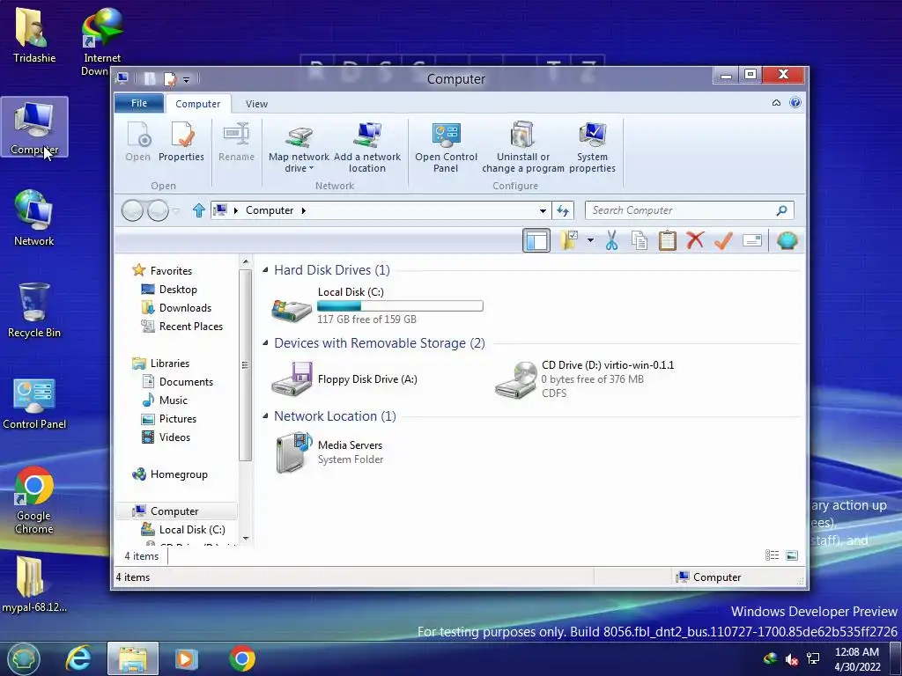902x676 pixels.
Task: Click Open Control Panel in ribbon
Action: [446, 148]
